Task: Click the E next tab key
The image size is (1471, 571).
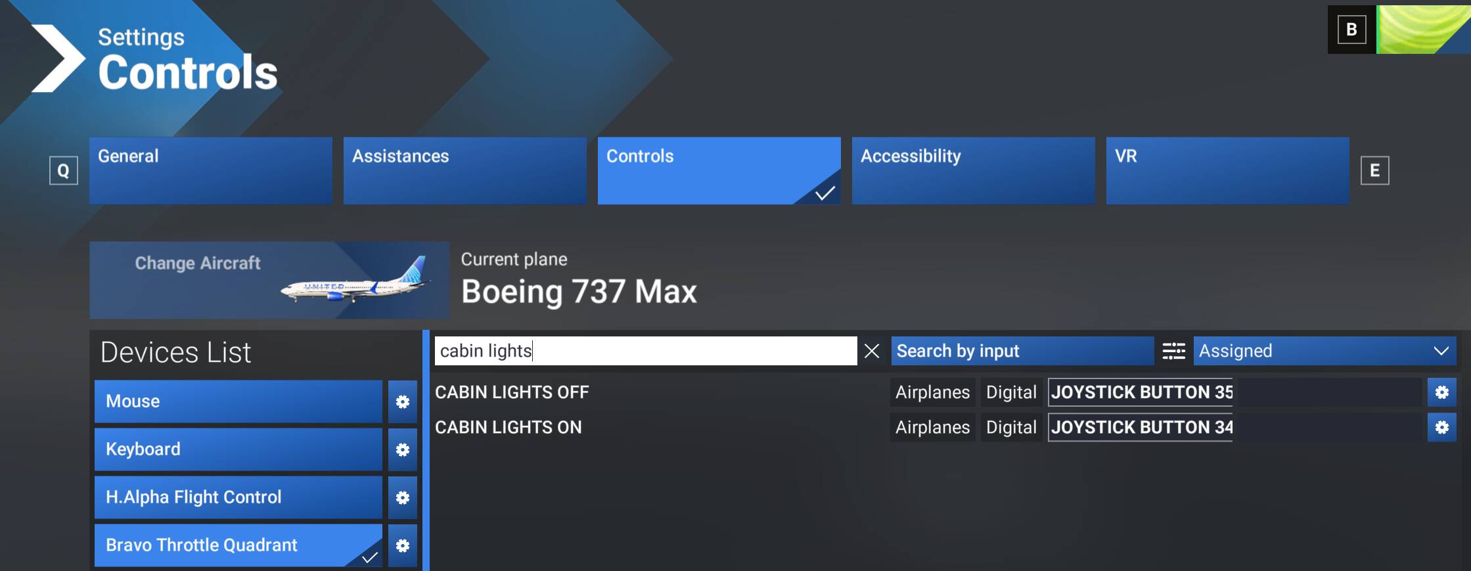Action: point(1374,171)
